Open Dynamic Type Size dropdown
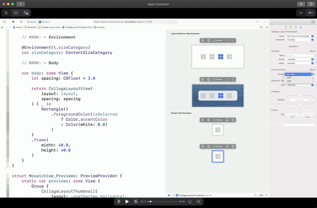 (300, 85)
